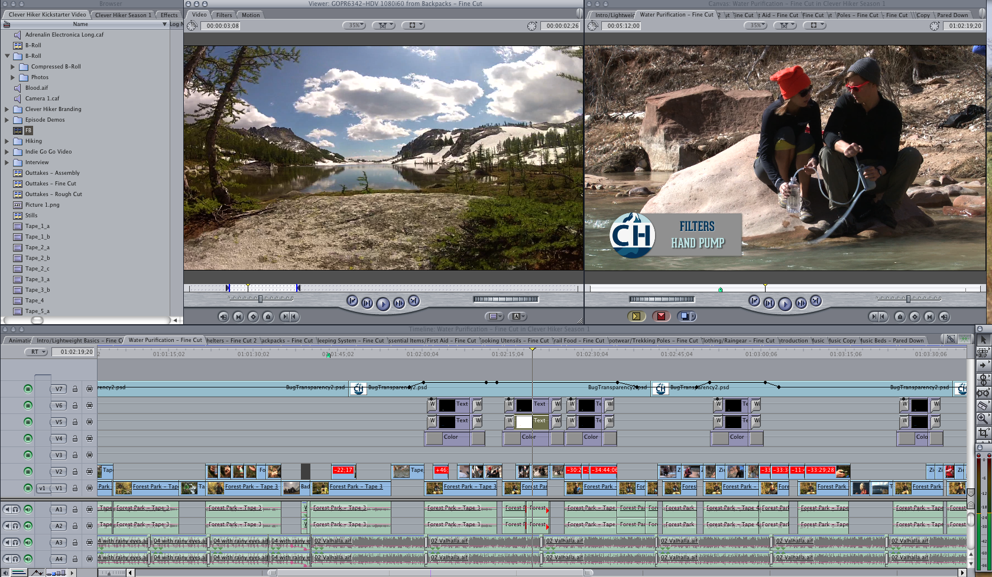Switch to Filters tab in Viewer

pos(224,15)
